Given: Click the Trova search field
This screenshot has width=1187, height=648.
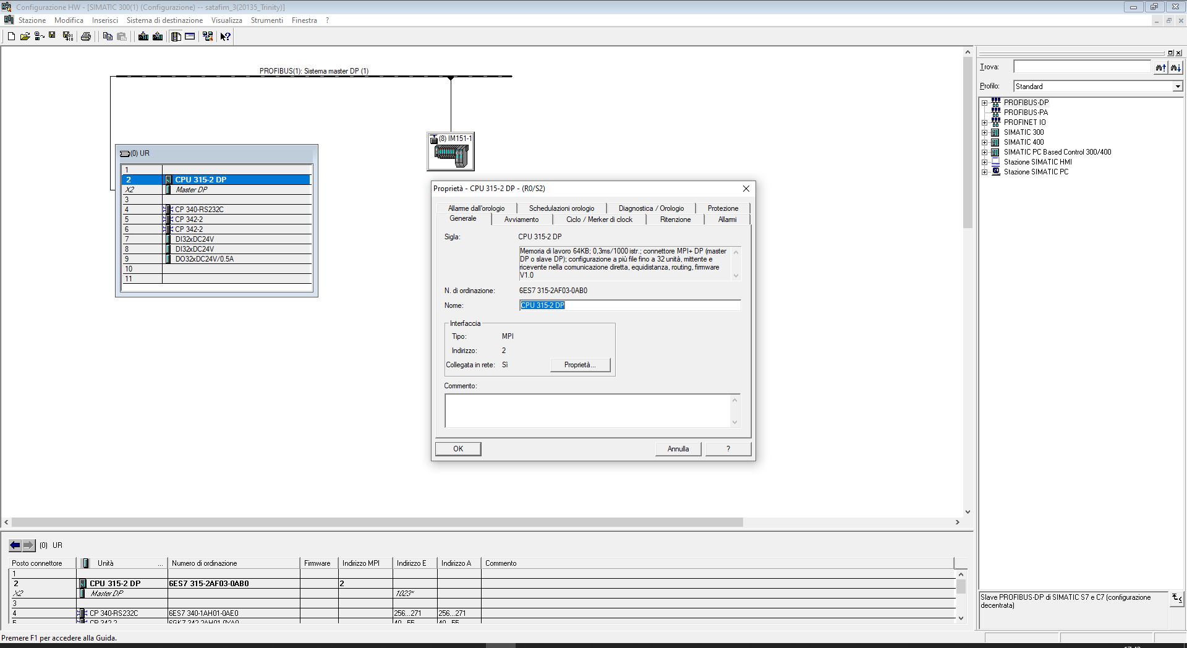Looking at the screenshot, I should (1082, 67).
